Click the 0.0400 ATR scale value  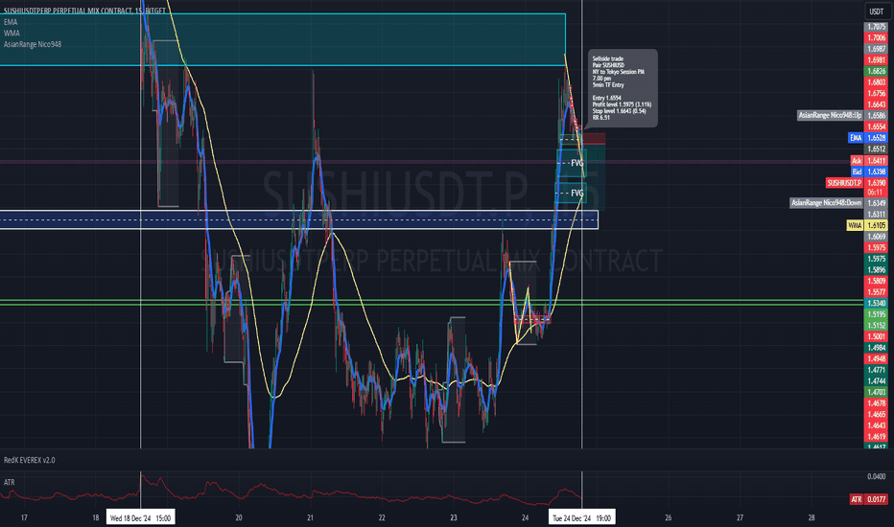[x=877, y=476]
